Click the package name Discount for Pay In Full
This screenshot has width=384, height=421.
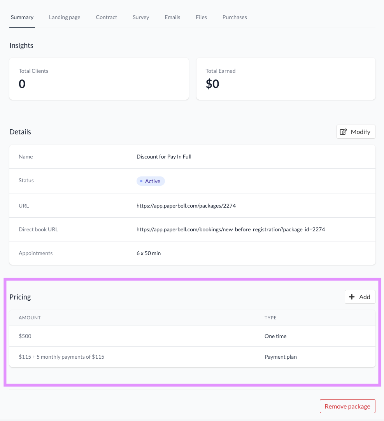coord(164,157)
